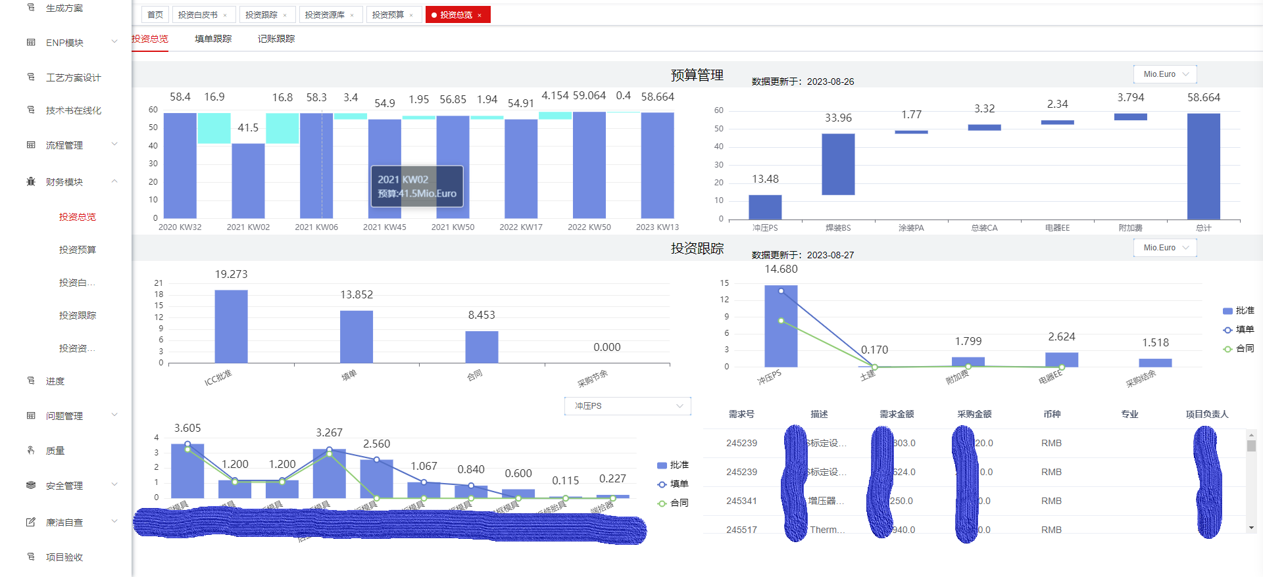Click the 冲压PS bar 14.680
Viewport: 1263px width, 577px height.
pos(781,326)
